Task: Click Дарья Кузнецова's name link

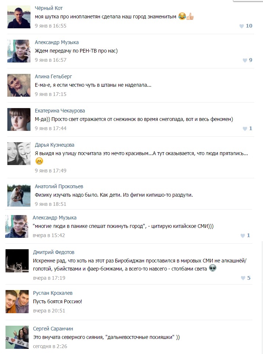Action: tap(54, 145)
